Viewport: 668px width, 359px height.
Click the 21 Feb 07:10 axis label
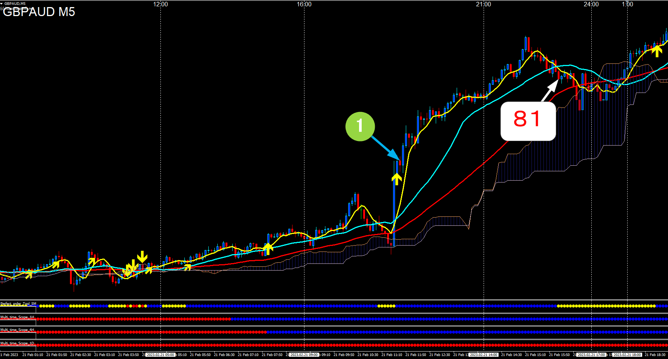[x=248, y=355]
